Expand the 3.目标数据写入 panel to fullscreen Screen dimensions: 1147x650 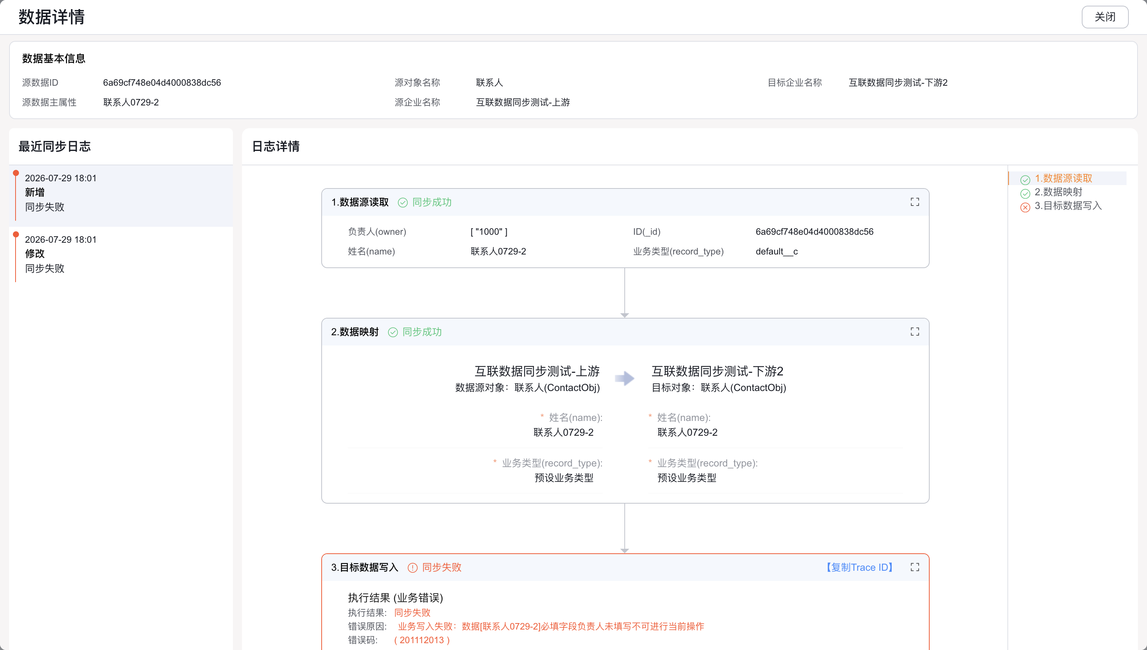[914, 567]
